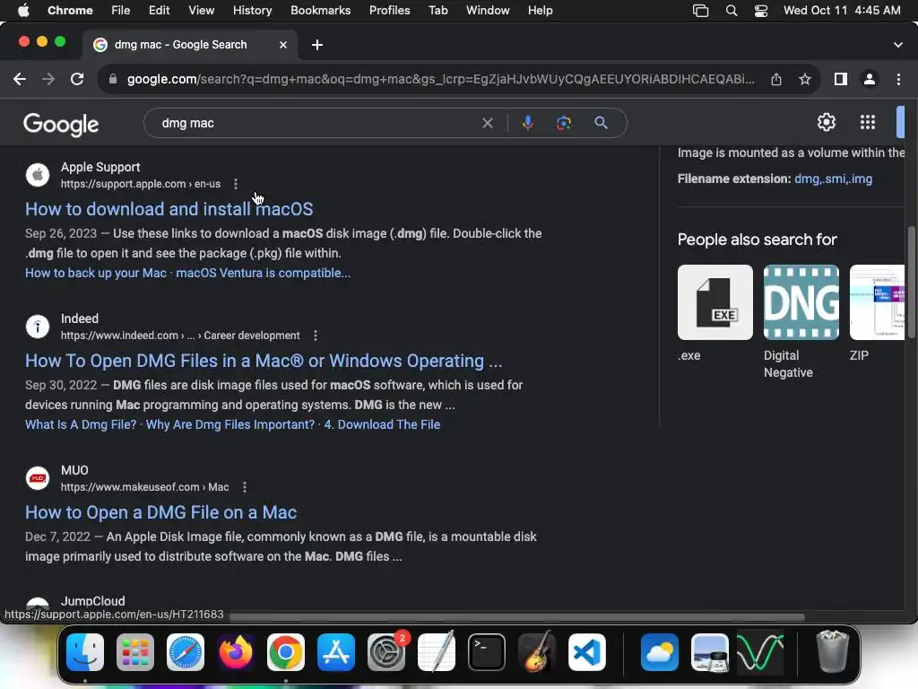The width and height of the screenshot is (918, 689).
Task: Open the Apple Support result options menu
Action: click(x=236, y=184)
